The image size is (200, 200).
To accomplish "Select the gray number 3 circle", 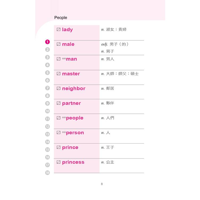I will (x=47, y=57).
